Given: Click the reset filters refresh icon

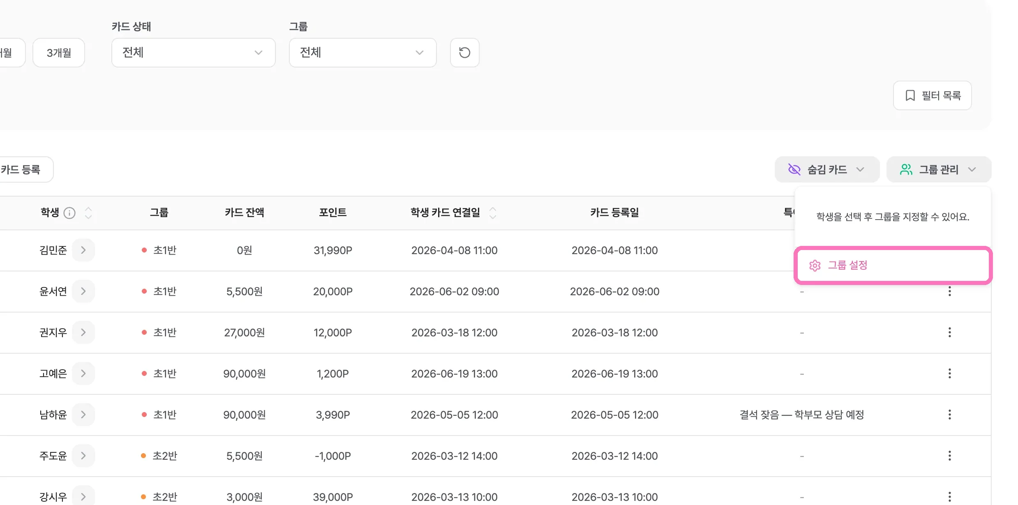Looking at the screenshot, I should click(464, 53).
